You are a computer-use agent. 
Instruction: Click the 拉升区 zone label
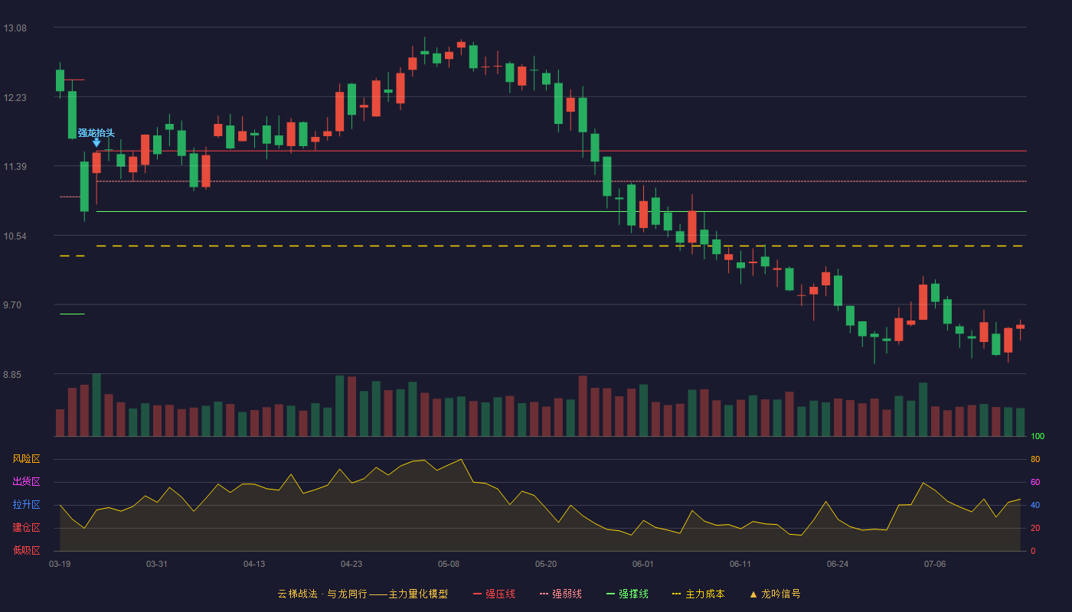26,505
